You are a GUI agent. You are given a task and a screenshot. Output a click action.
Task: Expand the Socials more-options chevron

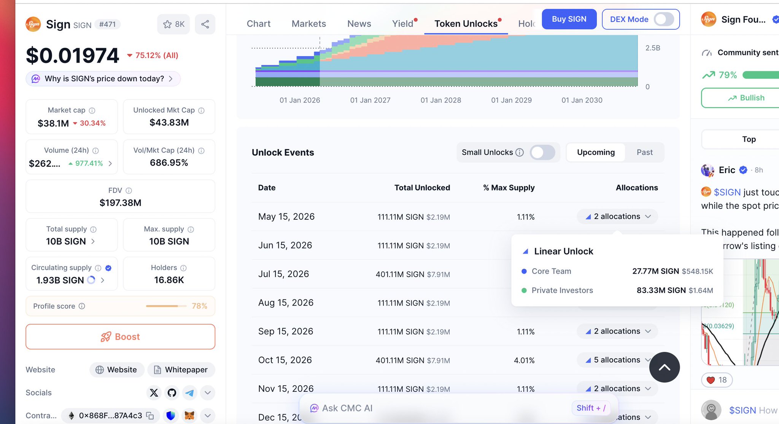click(208, 392)
